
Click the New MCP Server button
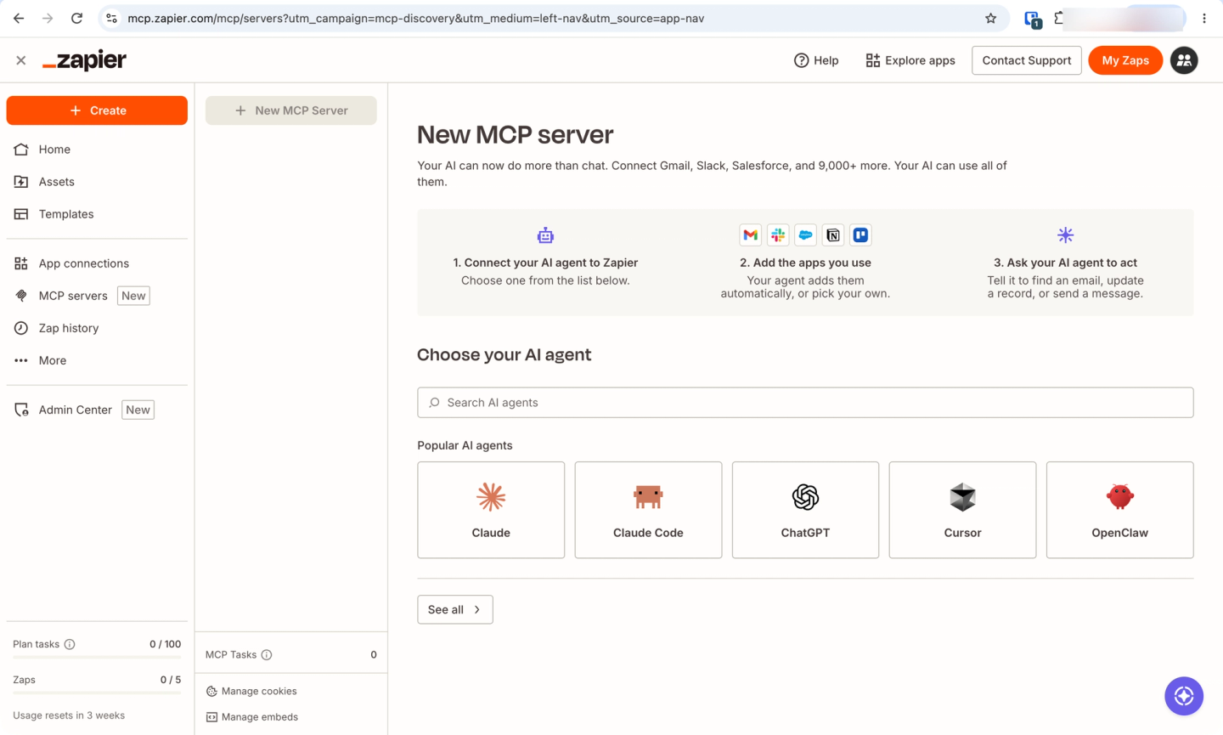click(291, 110)
